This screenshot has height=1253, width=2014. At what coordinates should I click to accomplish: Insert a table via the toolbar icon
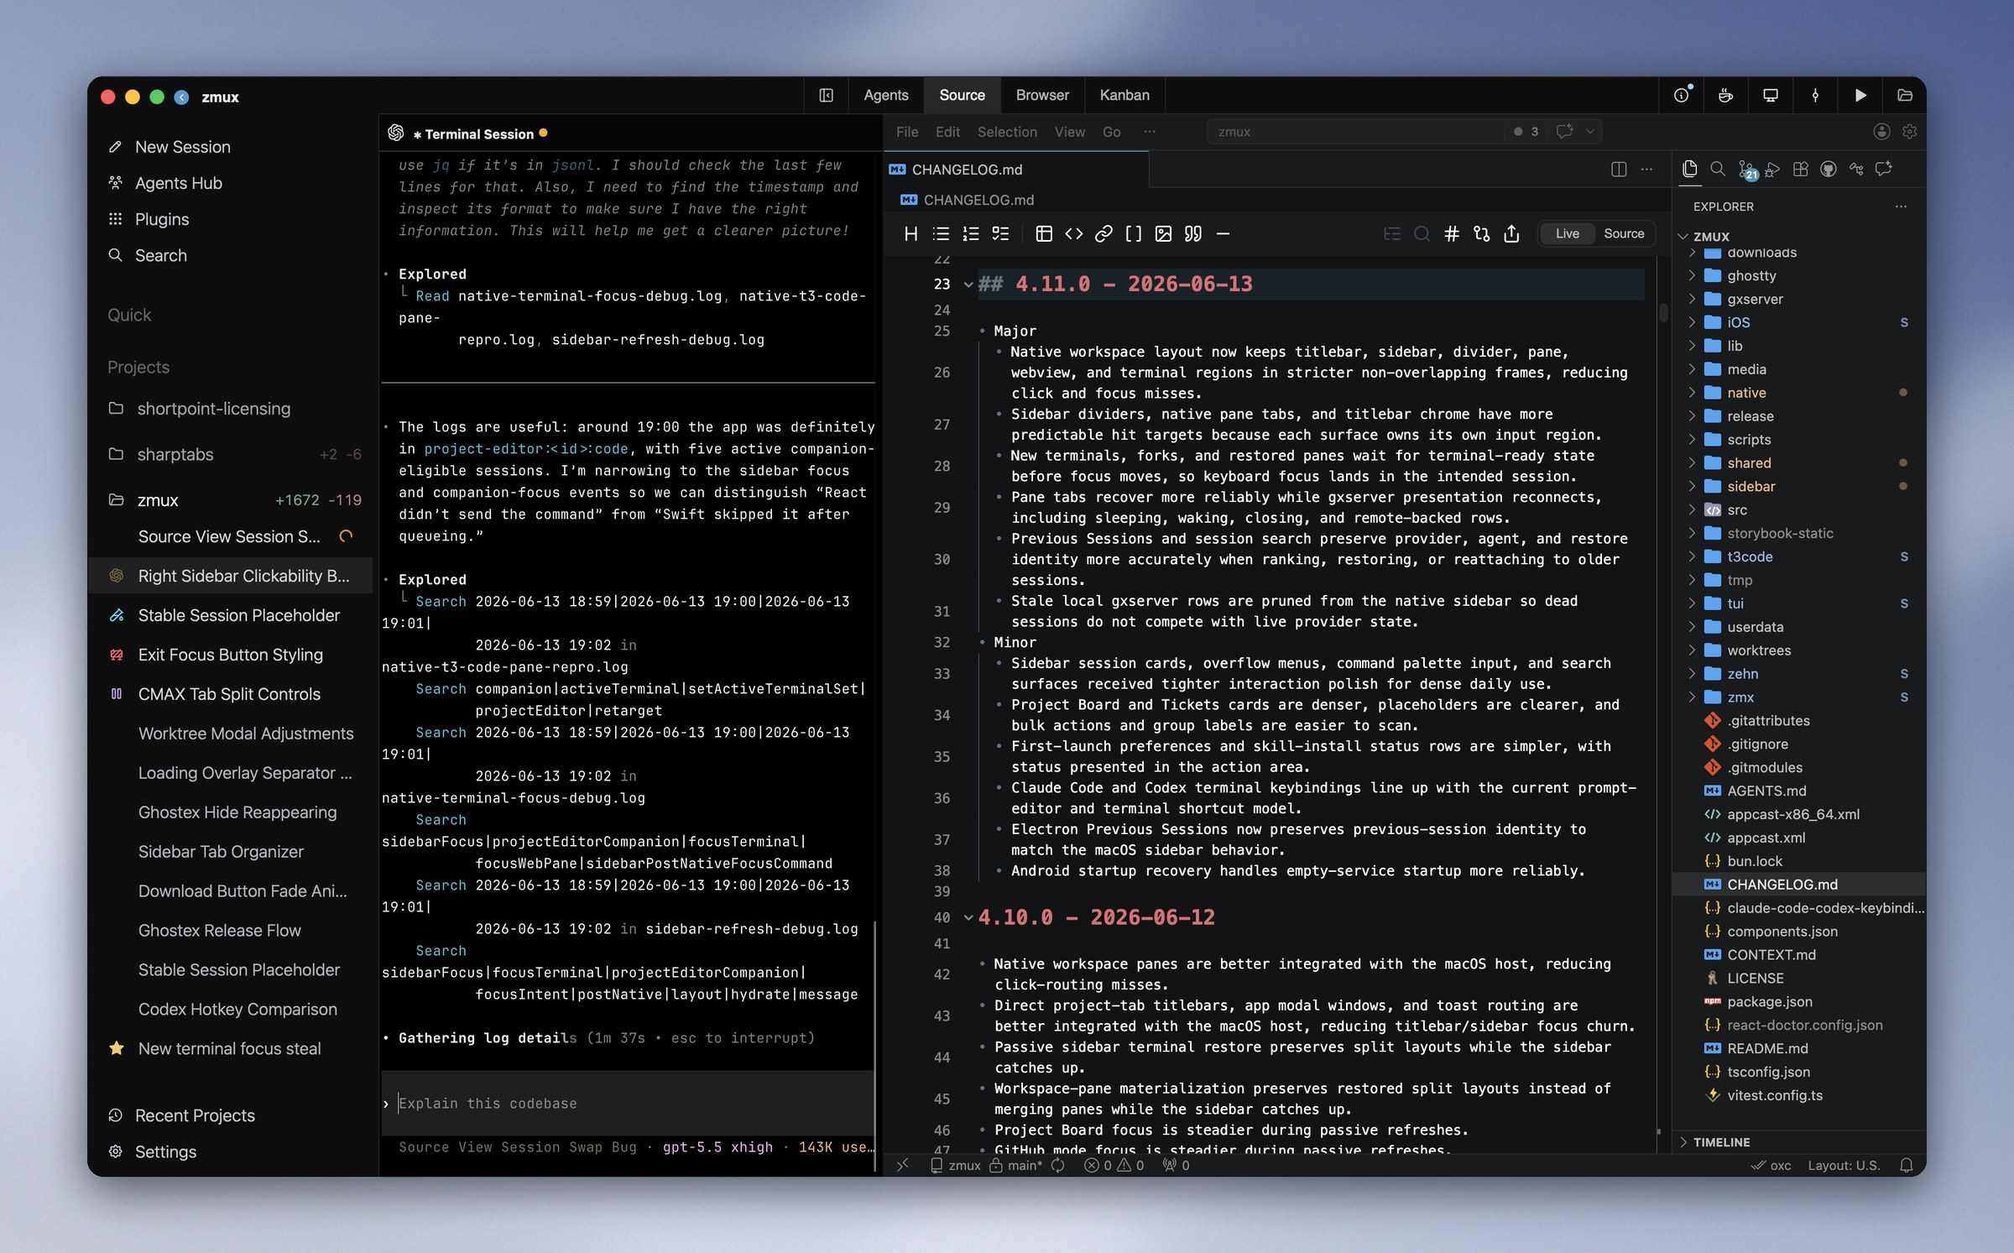(x=1044, y=234)
